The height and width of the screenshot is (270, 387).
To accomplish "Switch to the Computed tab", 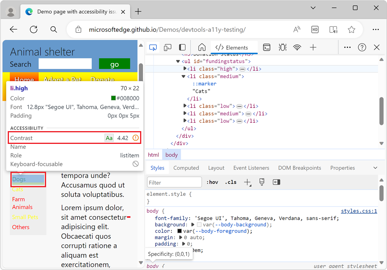I will pos(186,167).
